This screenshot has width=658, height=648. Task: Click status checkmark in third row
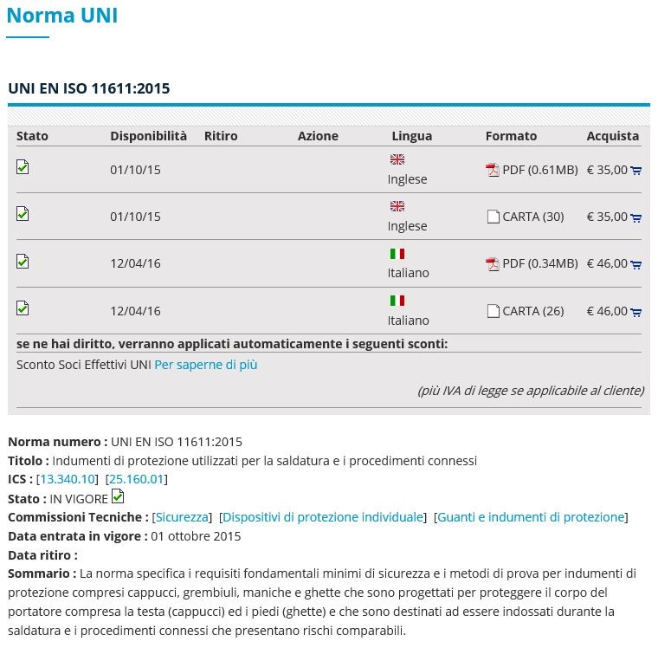23,261
